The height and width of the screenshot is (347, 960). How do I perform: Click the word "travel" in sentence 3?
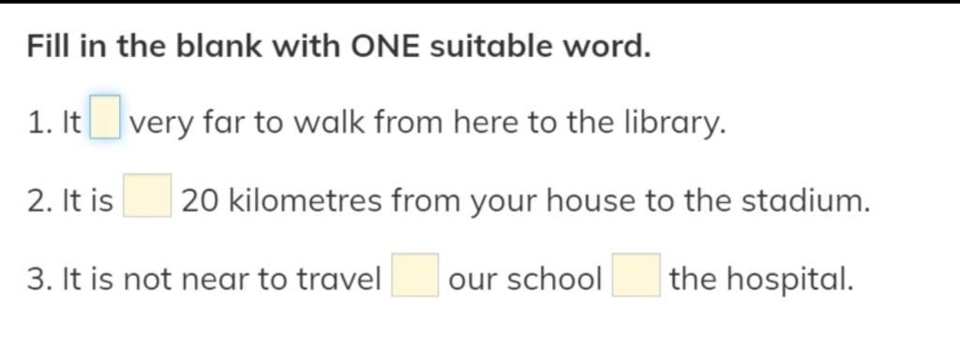(x=338, y=280)
